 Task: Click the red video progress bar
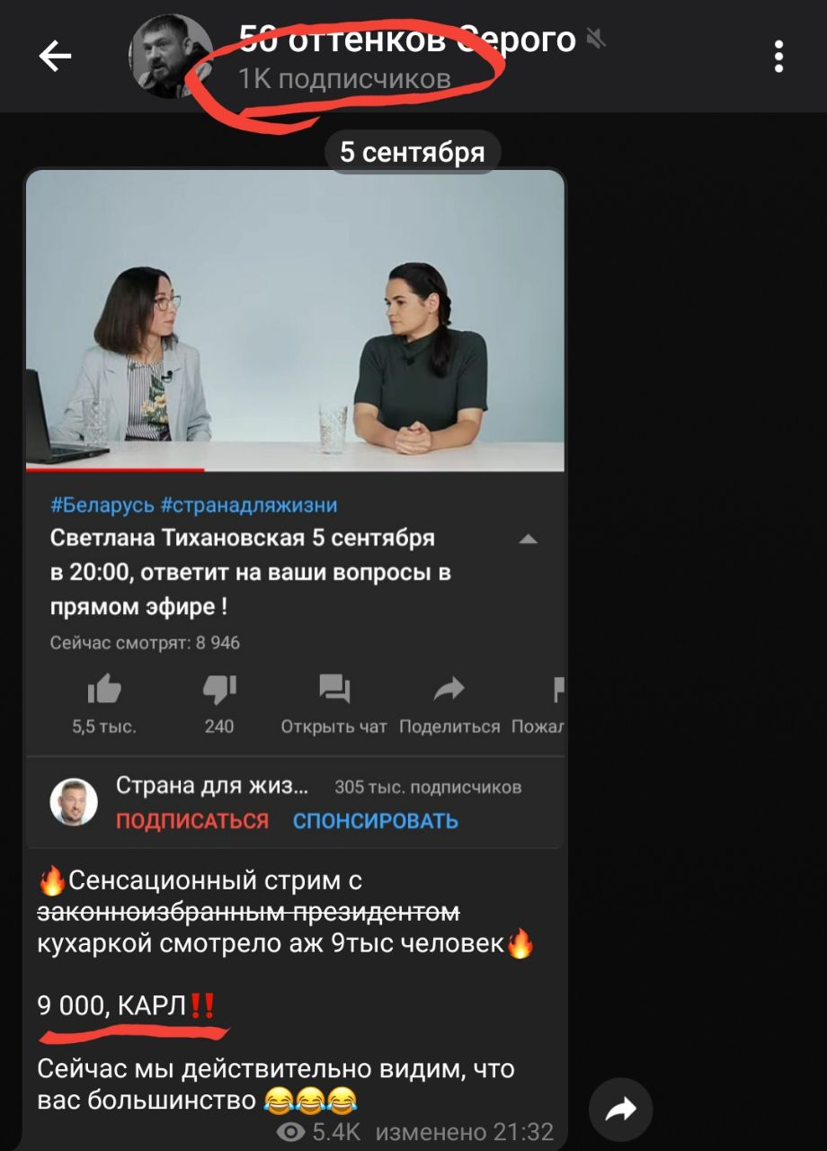coord(115,468)
